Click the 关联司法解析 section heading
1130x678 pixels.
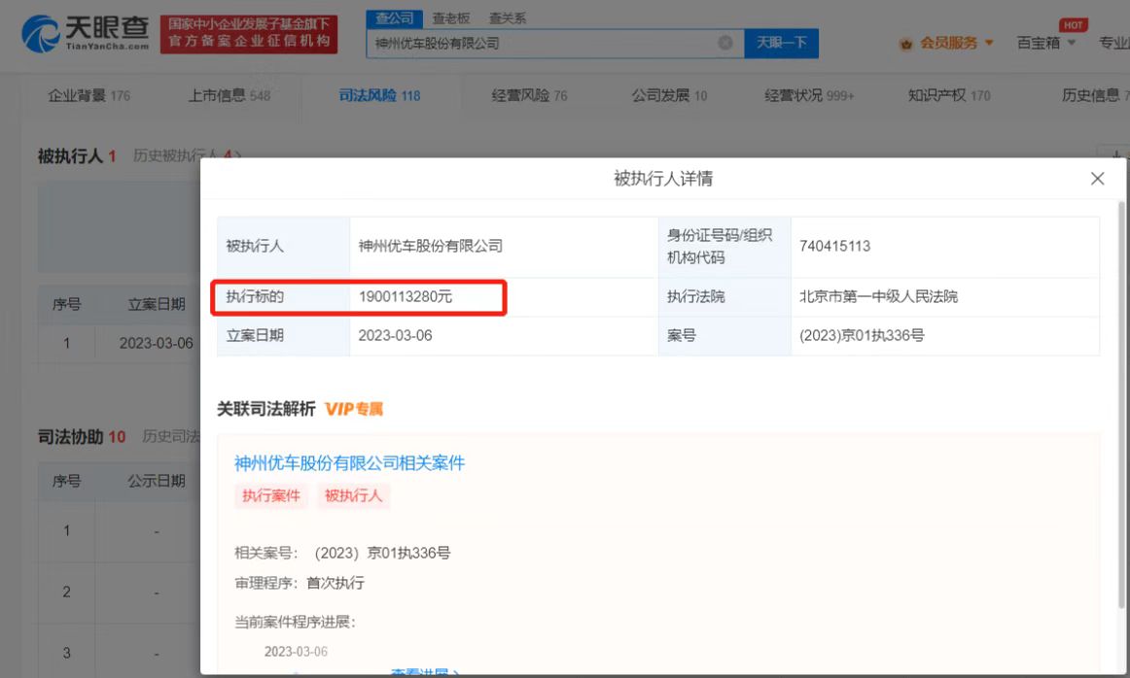(x=265, y=409)
